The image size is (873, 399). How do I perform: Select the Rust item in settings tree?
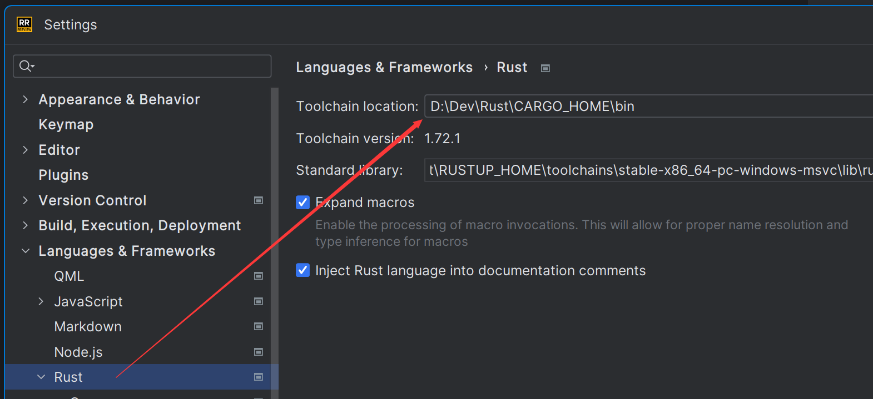68,377
